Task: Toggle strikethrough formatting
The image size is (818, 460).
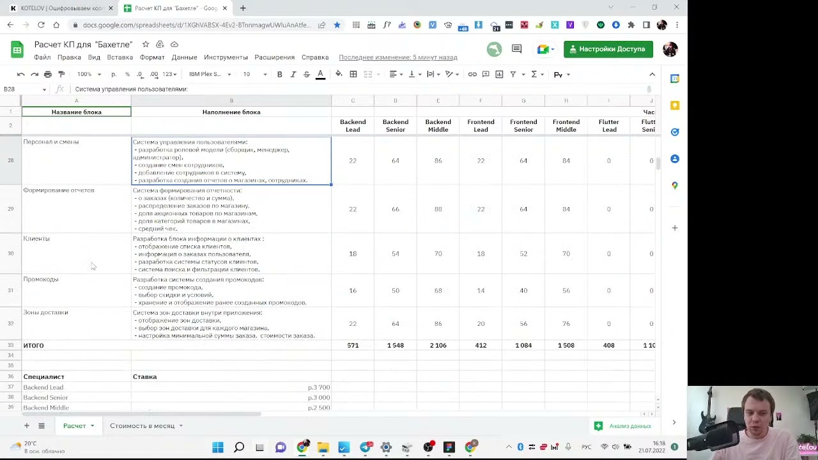Action: (307, 74)
